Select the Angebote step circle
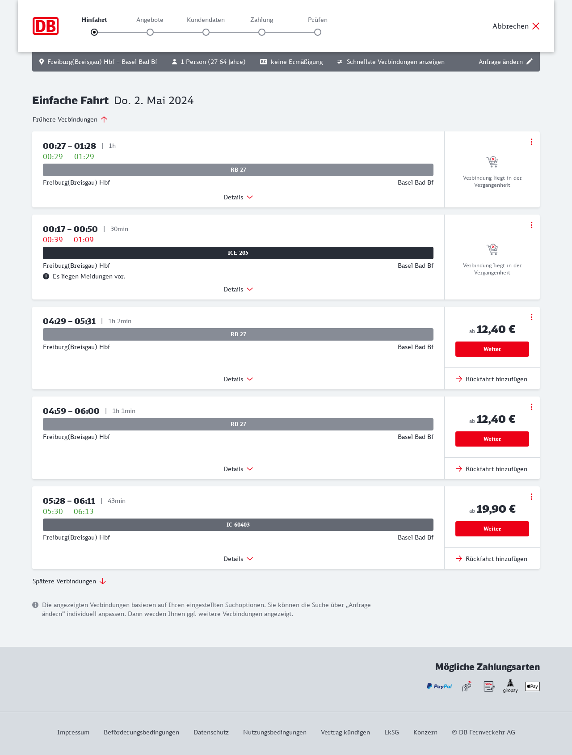The width and height of the screenshot is (572, 755). (x=150, y=32)
